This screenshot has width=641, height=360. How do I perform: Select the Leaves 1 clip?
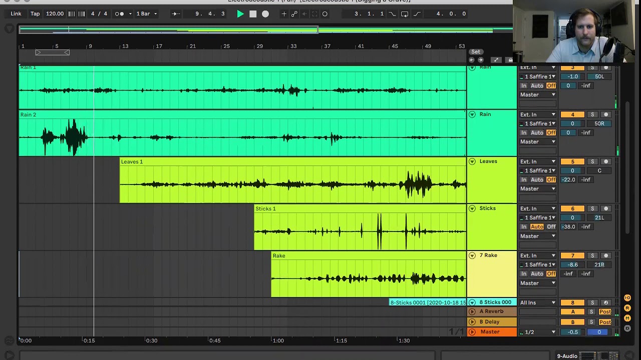coord(293,180)
